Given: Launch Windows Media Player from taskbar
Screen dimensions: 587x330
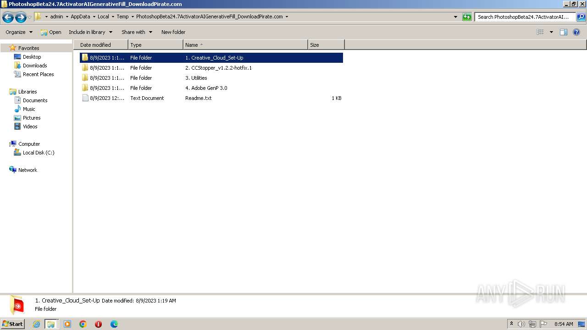Looking at the screenshot, I should (x=67, y=324).
